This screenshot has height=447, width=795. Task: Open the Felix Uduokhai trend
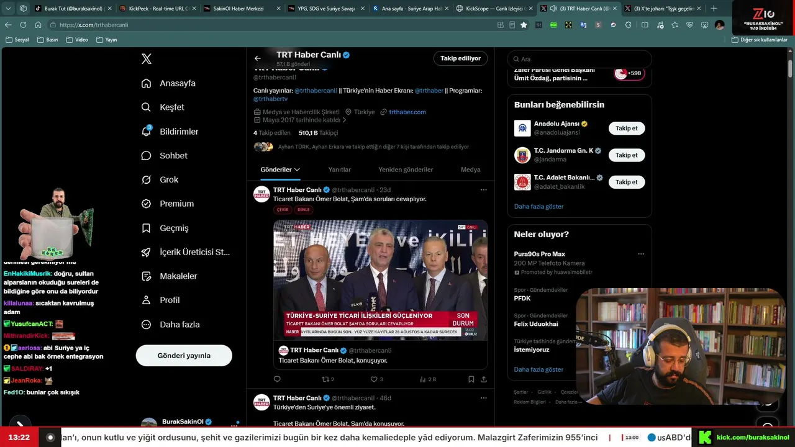click(536, 324)
